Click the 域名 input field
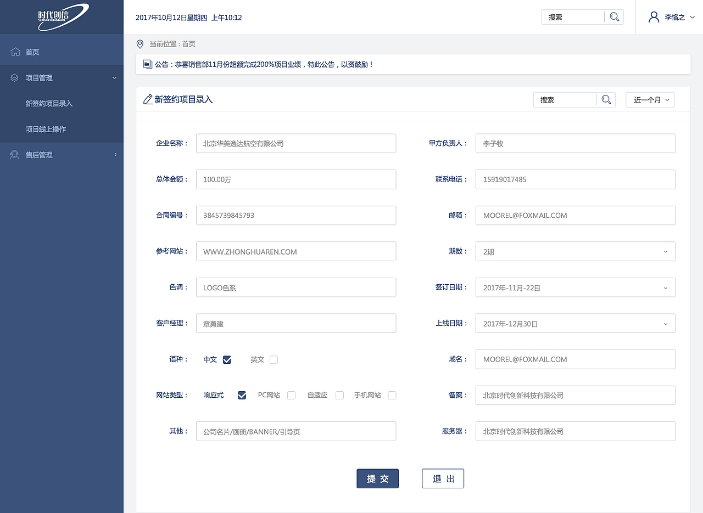703x513 pixels. [576, 359]
